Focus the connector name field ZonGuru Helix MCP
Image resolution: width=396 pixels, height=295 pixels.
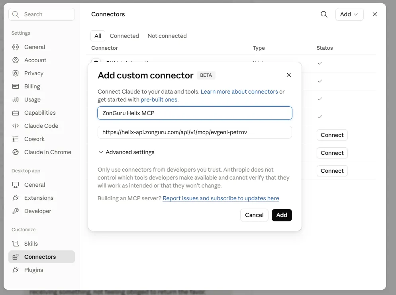195,113
